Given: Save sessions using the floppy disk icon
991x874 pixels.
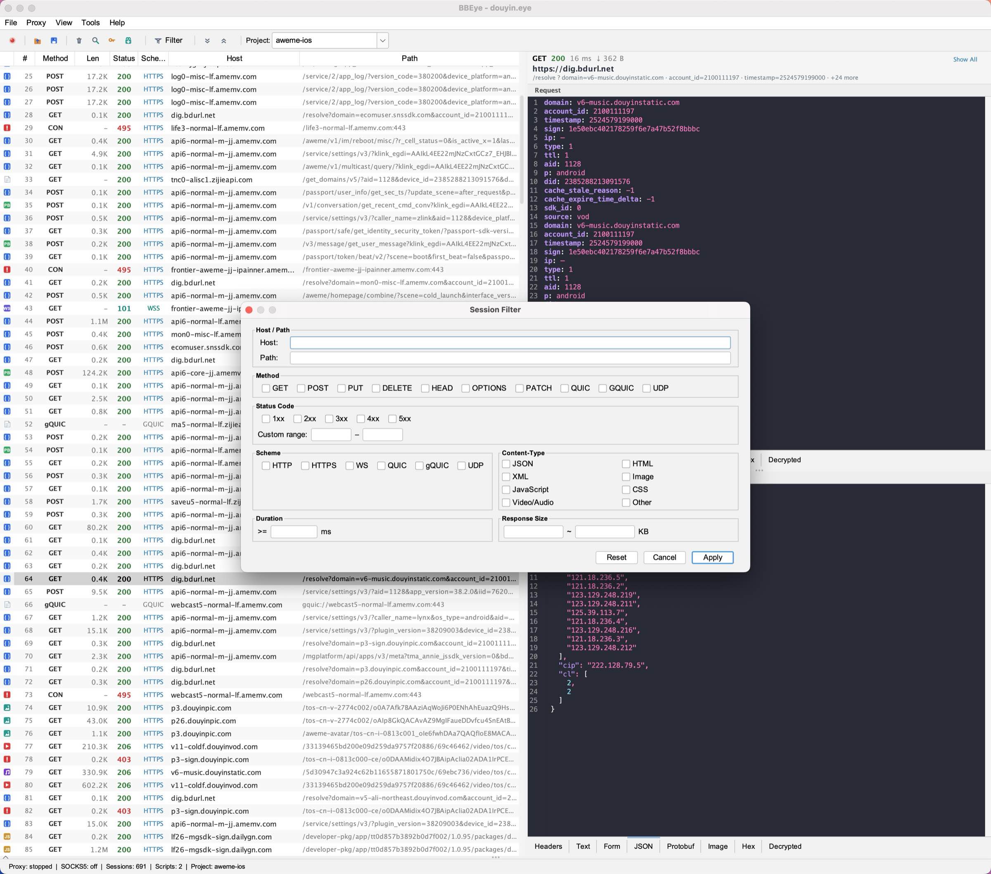Looking at the screenshot, I should tap(55, 40).
